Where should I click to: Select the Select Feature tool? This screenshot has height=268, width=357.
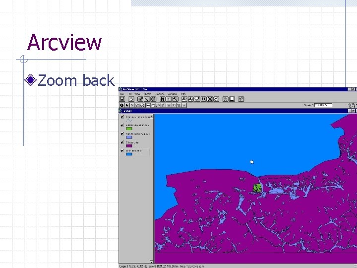(137, 105)
